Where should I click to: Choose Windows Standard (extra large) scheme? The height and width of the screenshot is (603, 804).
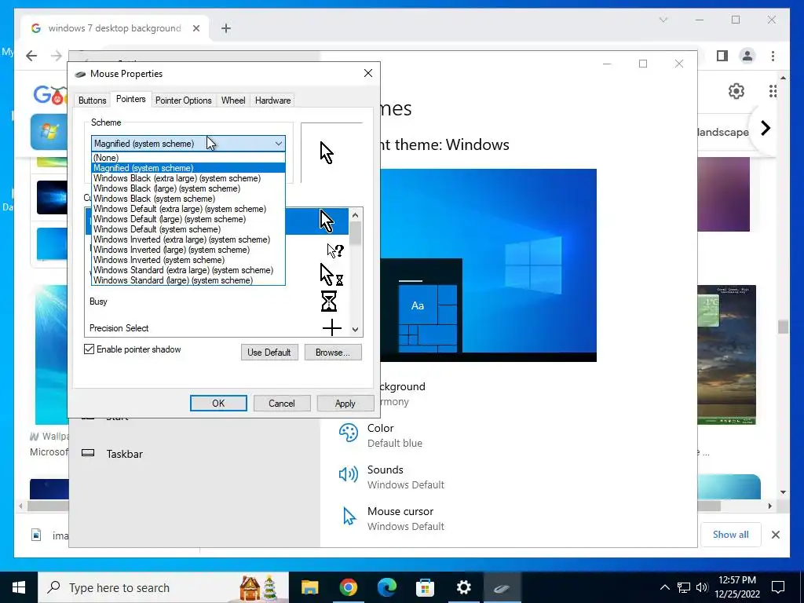pos(188,270)
